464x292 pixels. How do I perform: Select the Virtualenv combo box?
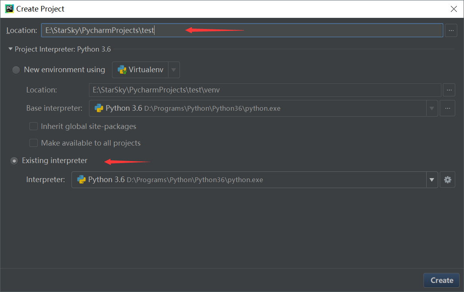[146, 70]
